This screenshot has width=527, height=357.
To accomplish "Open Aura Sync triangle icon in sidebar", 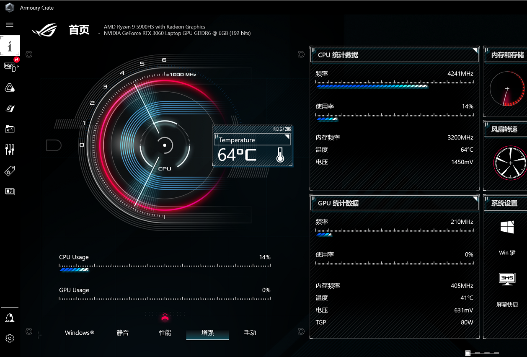I will (10, 88).
